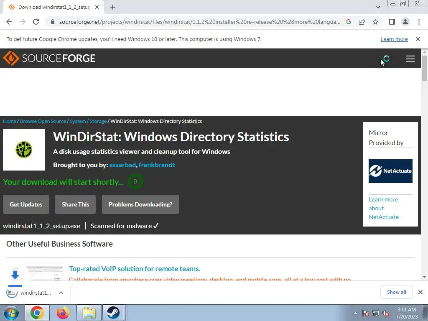428x321 pixels.
Task: Click Problems Downloading? button
Action: 140,204
